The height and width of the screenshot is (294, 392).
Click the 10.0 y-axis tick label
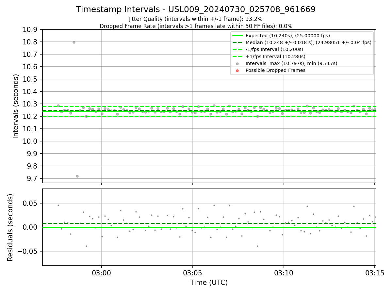click(x=30, y=141)
